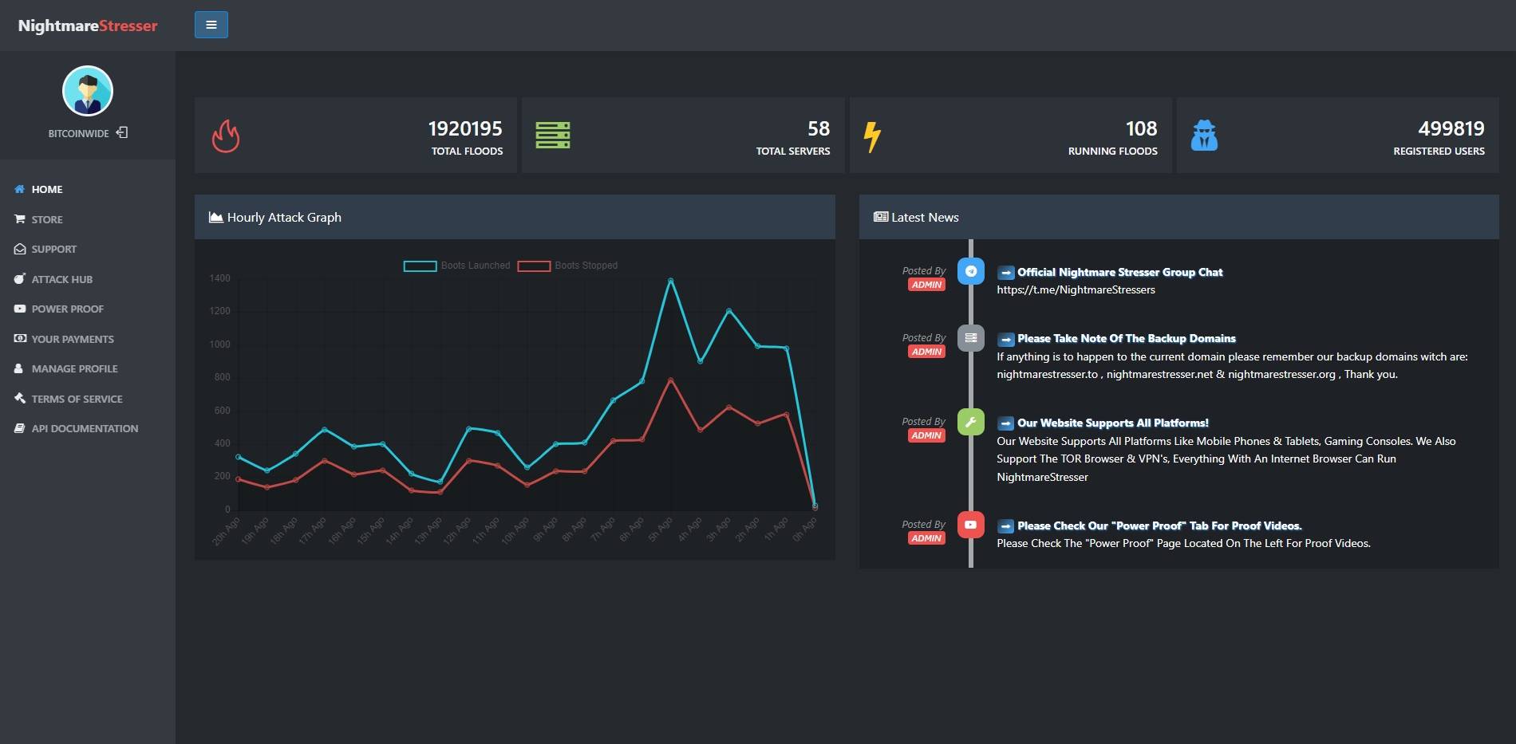Click the Hourly Attack Graph title
This screenshot has width=1516, height=744.
tap(284, 217)
